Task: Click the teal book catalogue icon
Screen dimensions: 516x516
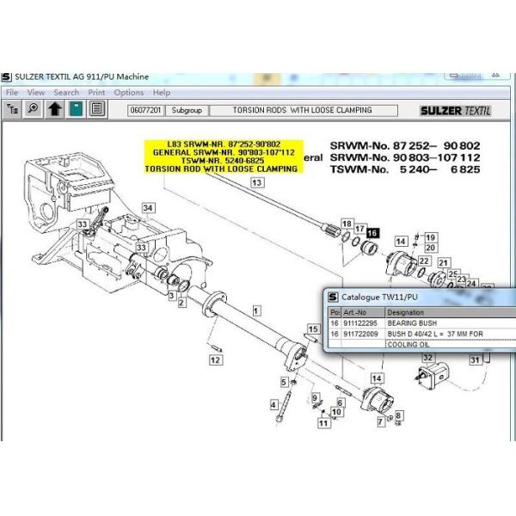Action: click(x=77, y=109)
